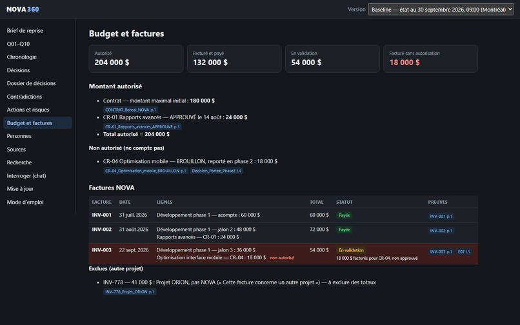Screen dimensions: 520x325
Task: Open CR-04_Optimisation_mobile_BROUILLON p.1 tag
Action: click(146, 171)
